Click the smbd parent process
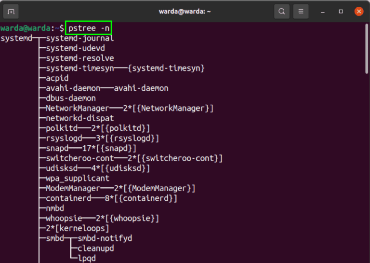The width and height of the screenshot is (370, 263). pyautogui.click(x=55, y=238)
